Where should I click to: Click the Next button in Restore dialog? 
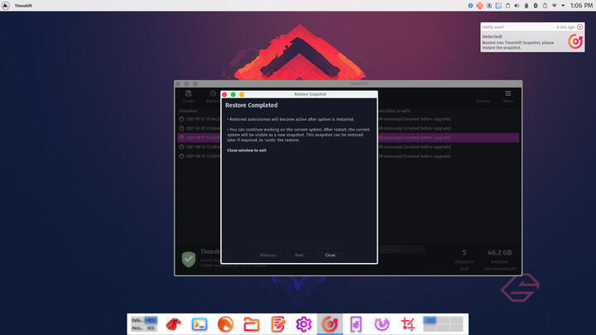point(299,255)
